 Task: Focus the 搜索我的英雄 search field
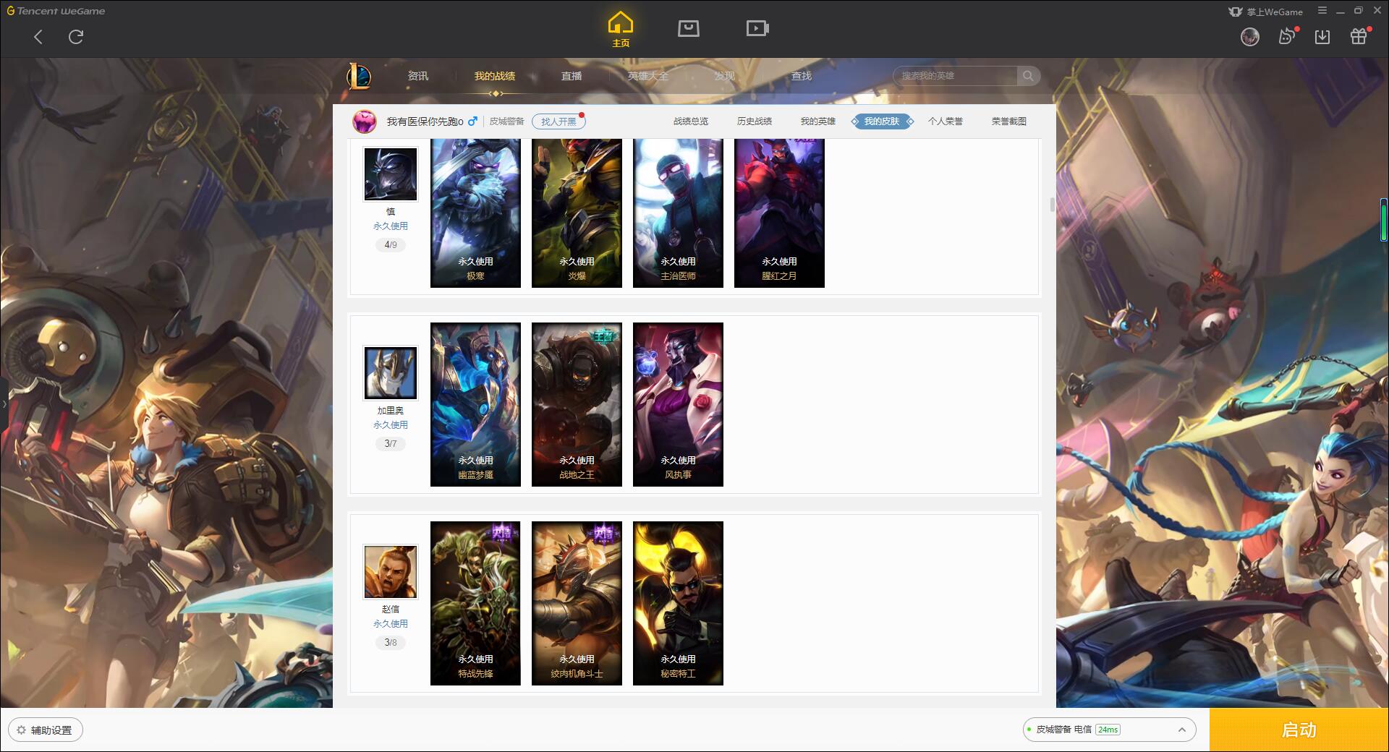point(956,76)
